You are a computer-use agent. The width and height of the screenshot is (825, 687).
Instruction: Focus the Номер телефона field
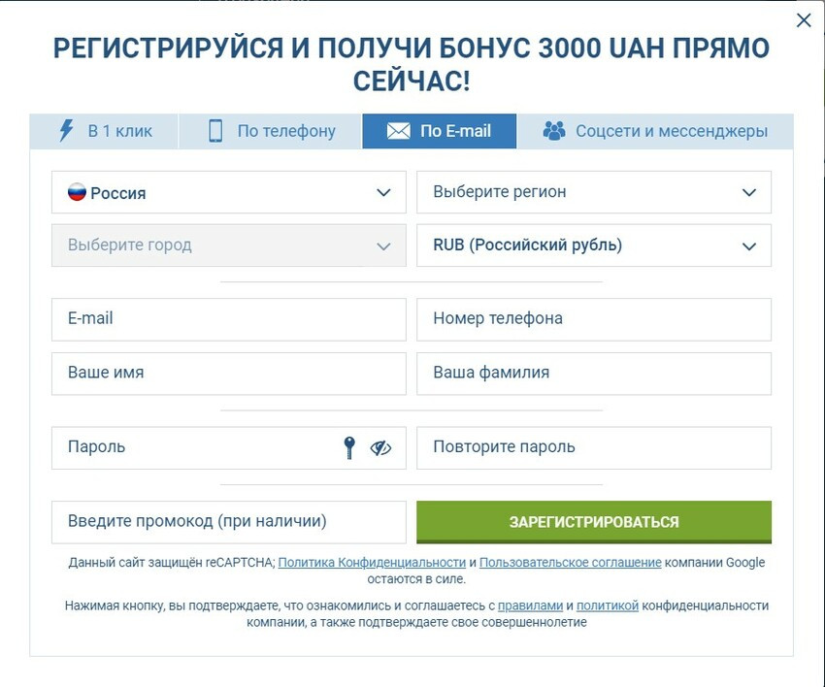point(594,319)
